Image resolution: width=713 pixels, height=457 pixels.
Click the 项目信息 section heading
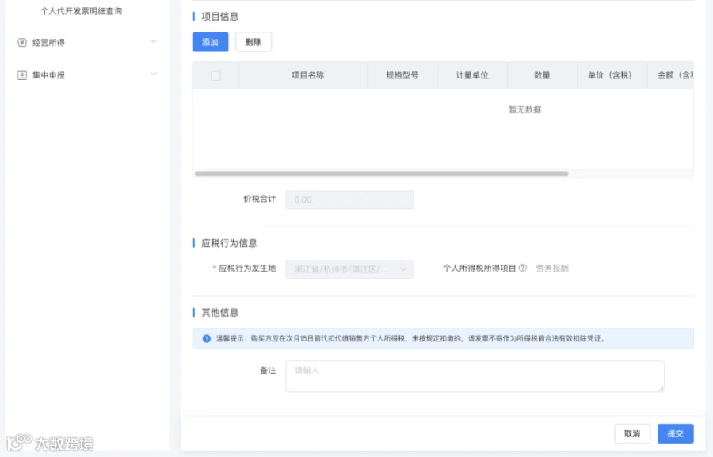[219, 17]
